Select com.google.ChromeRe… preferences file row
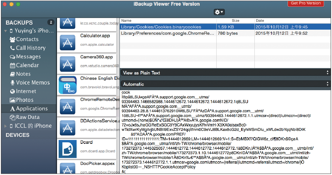 pos(225,33)
